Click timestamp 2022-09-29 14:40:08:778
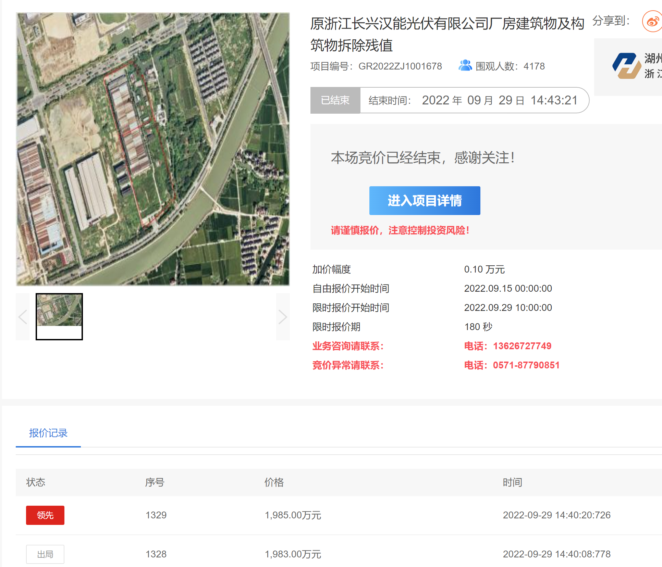 (x=556, y=554)
